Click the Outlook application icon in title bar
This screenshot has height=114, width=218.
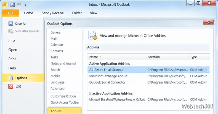point(5,5)
